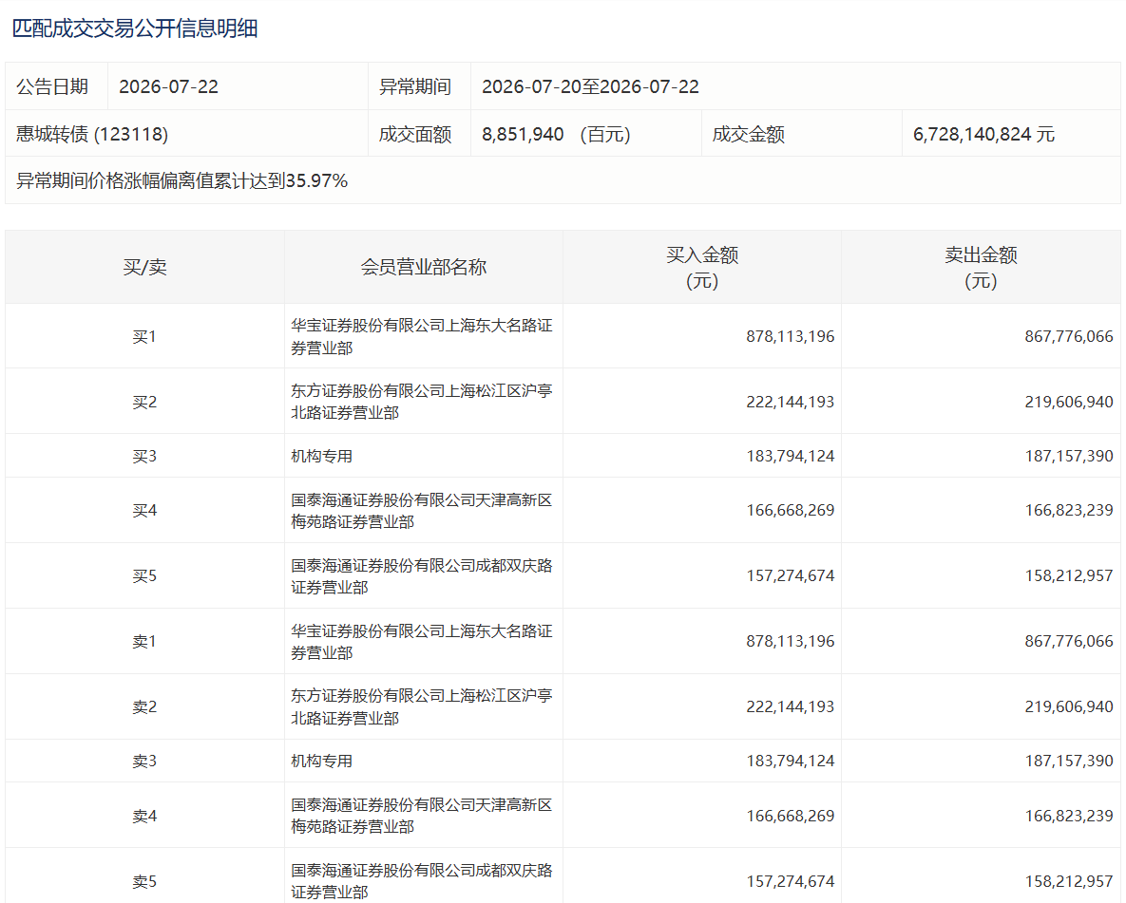Click the 卖4 row label
Image resolution: width=1126 pixels, height=903 pixels.
coord(144,817)
